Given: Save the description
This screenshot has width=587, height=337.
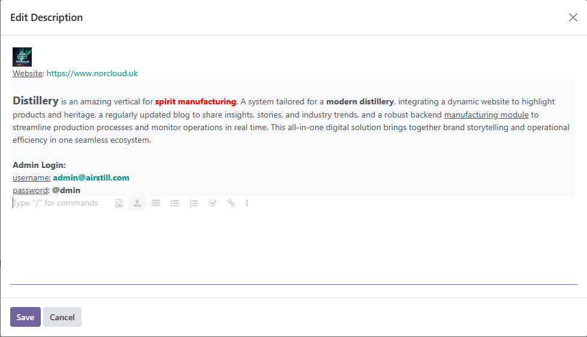Looking at the screenshot, I should (25, 317).
